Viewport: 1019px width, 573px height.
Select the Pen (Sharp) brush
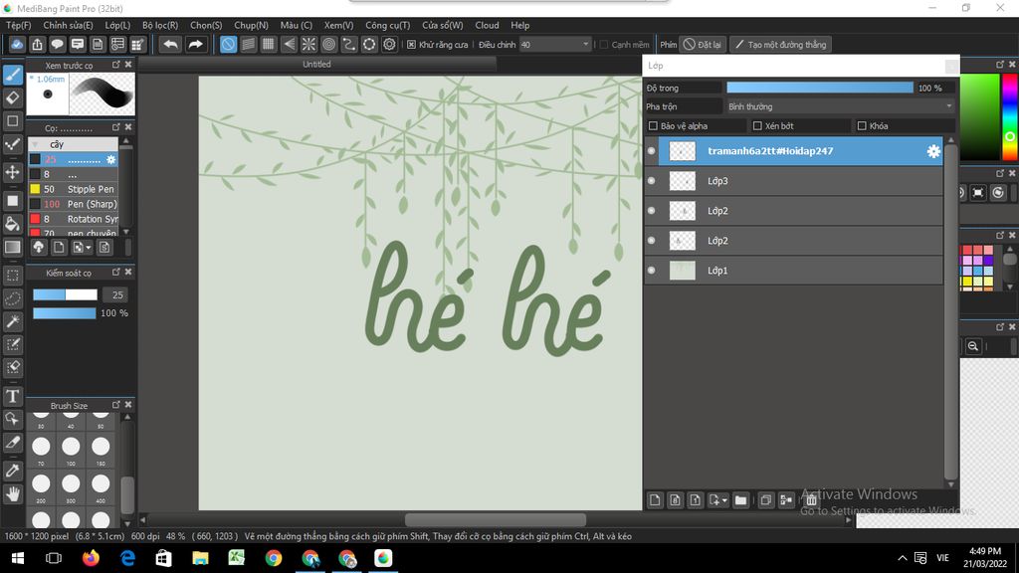coord(74,204)
